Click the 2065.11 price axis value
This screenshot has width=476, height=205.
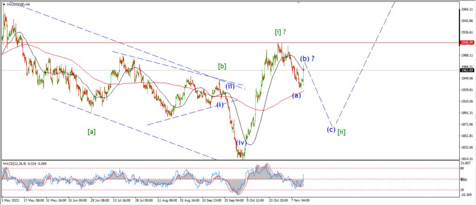coord(467,9)
